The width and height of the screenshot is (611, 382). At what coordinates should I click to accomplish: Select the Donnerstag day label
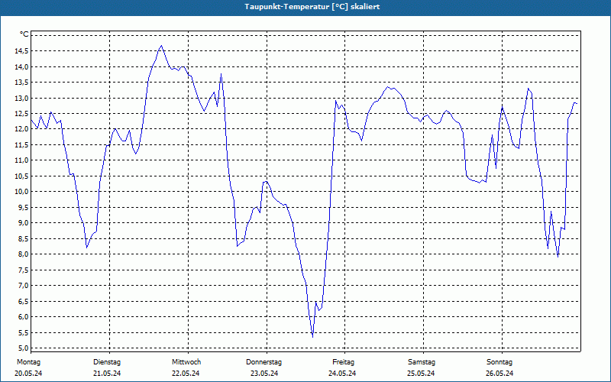click(263, 362)
